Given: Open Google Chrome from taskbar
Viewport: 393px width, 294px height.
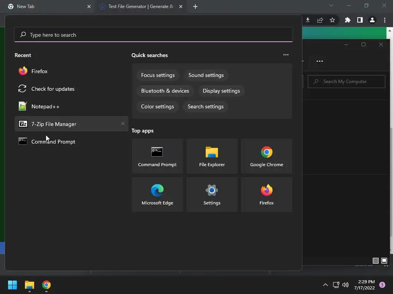Looking at the screenshot, I should point(46,285).
